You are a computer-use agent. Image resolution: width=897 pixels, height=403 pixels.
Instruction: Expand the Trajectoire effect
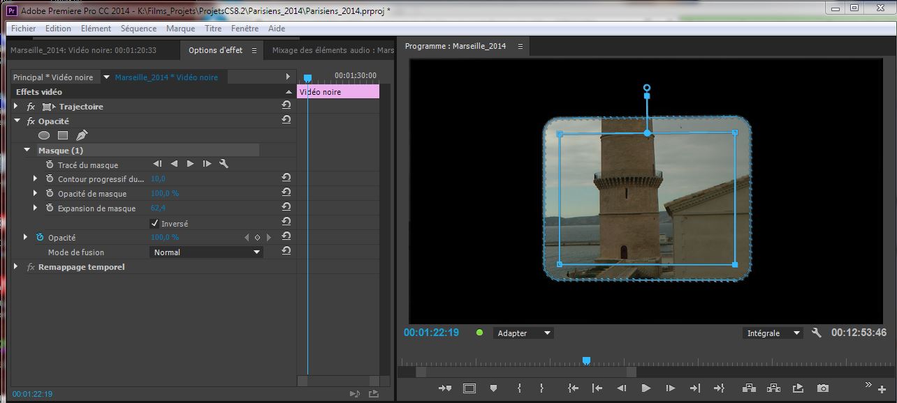[16, 107]
